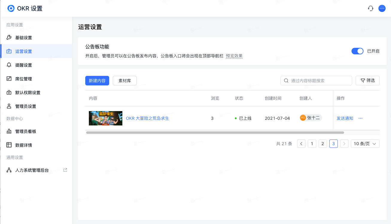The height and width of the screenshot is (224, 391).
Task: Click the magnifier icon in search box
Action: coord(286,81)
